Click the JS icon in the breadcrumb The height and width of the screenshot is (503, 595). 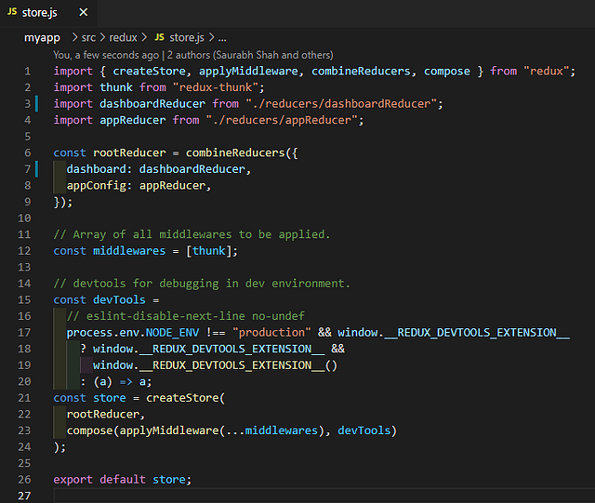click(x=159, y=38)
